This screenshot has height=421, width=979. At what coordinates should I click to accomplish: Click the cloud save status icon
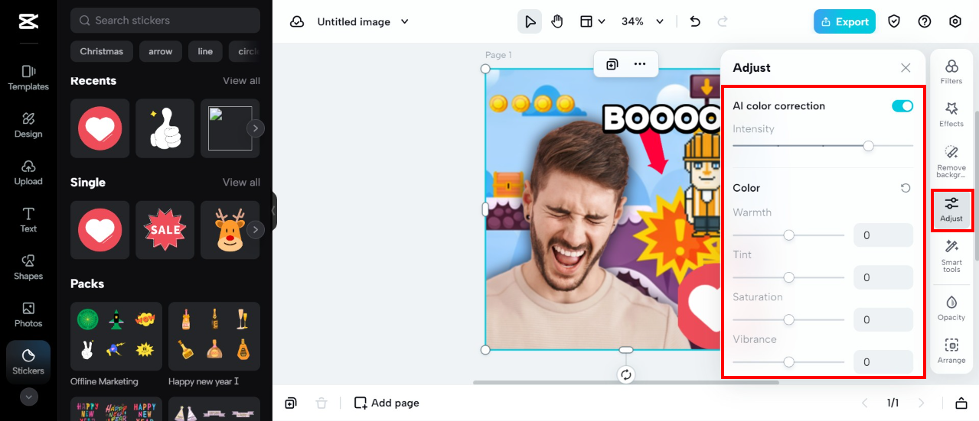(297, 22)
